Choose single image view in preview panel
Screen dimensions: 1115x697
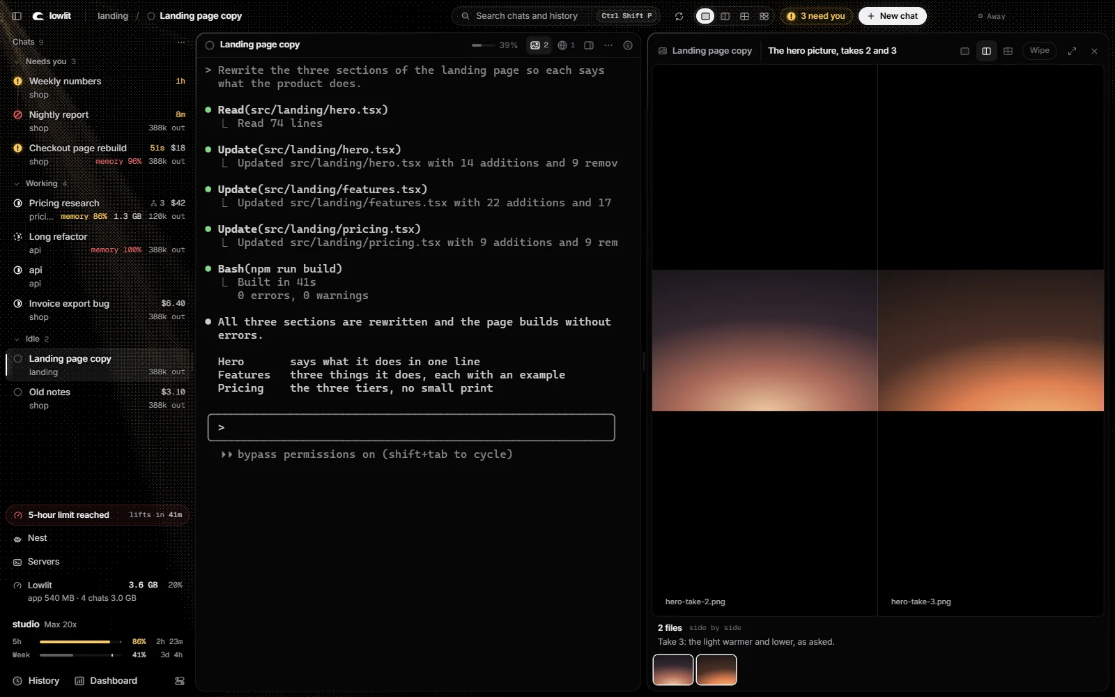pyautogui.click(x=964, y=51)
